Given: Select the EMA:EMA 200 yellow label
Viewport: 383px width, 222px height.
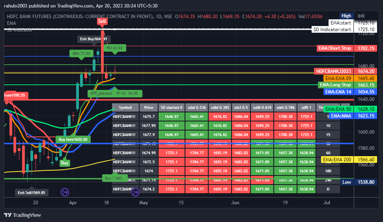Looking at the screenshot, I should tap(337, 159).
